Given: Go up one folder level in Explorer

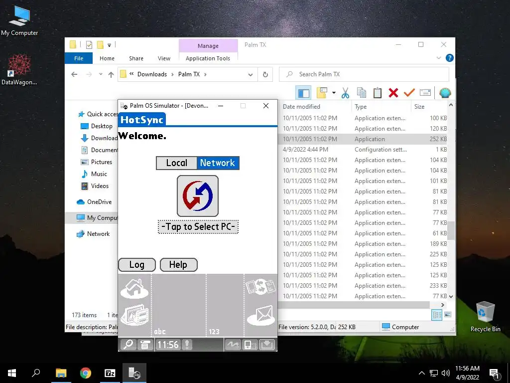Looking at the screenshot, I should (x=111, y=75).
